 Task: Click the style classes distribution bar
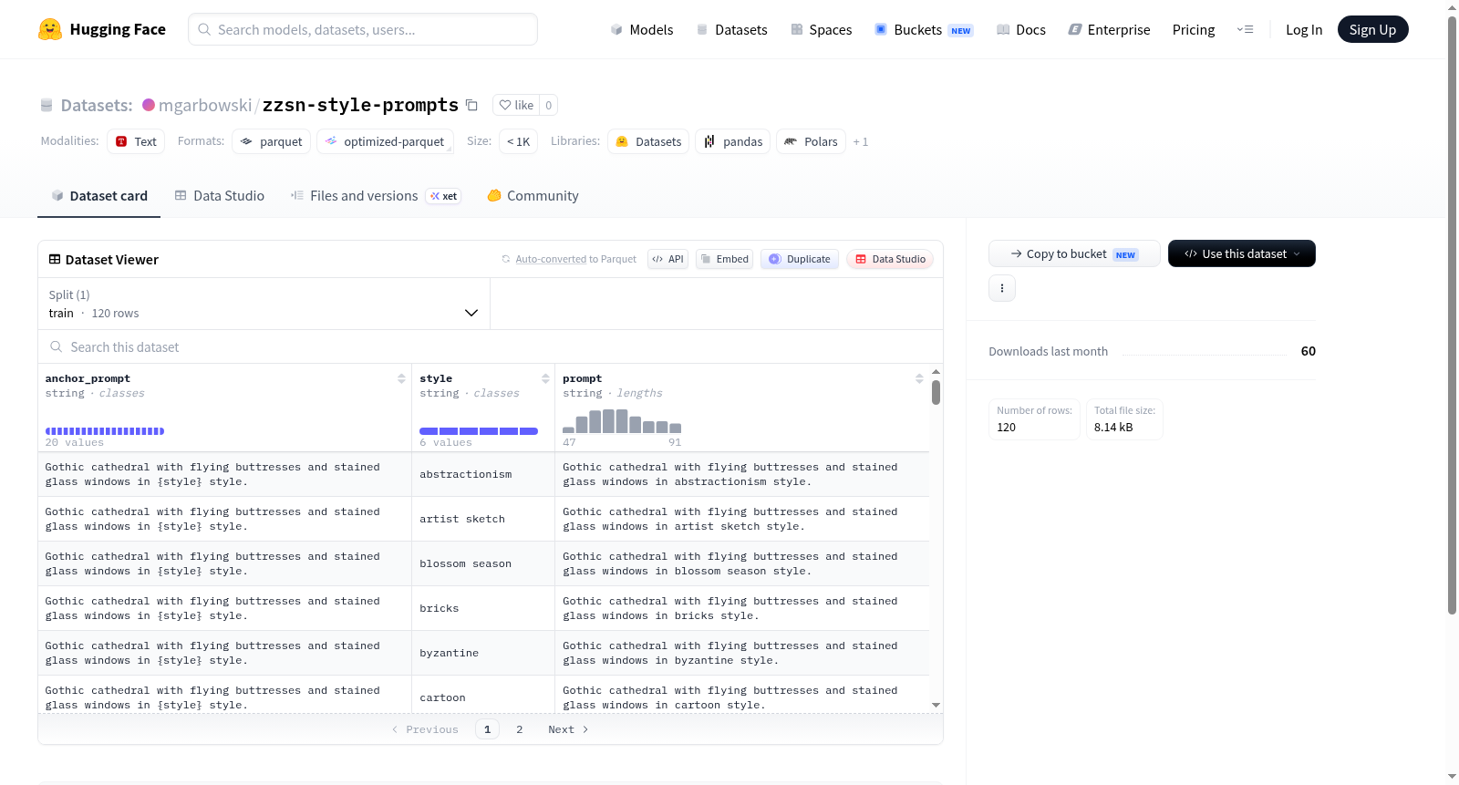point(479,431)
